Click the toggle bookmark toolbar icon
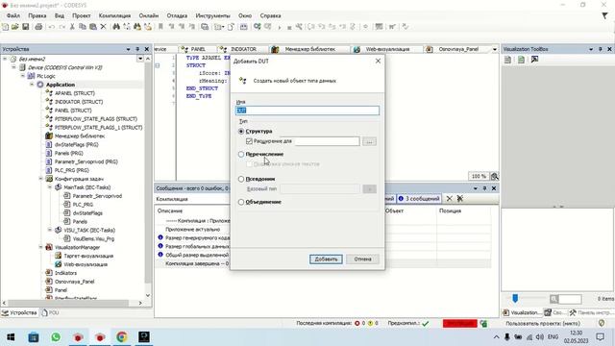The height and width of the screenshot is (346, 615). coord(160,27)
